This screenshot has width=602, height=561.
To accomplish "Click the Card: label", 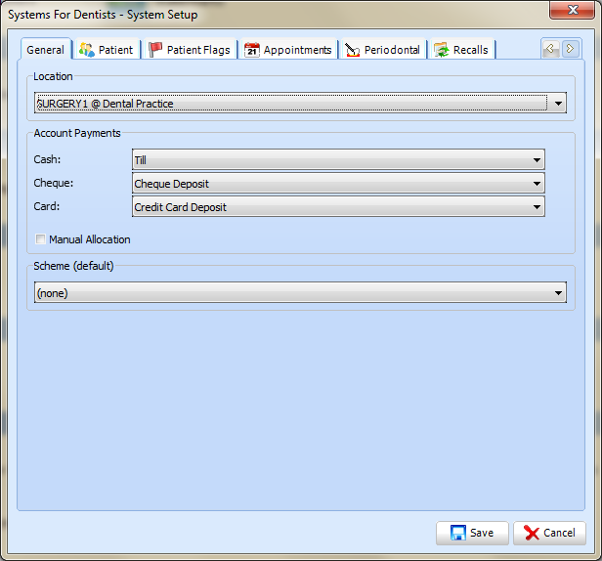I will pos(47,206).
